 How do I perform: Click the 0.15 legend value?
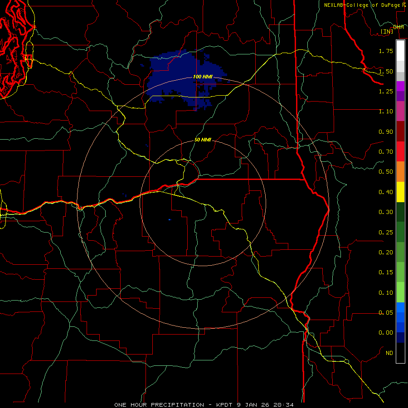coord(386,272)
